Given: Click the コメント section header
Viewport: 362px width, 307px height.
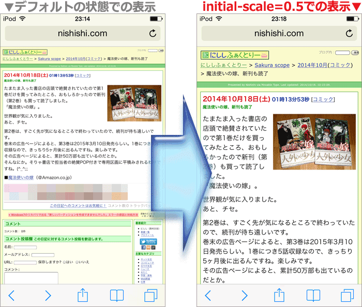Looking at the screenshot, I should click(67, 224).
